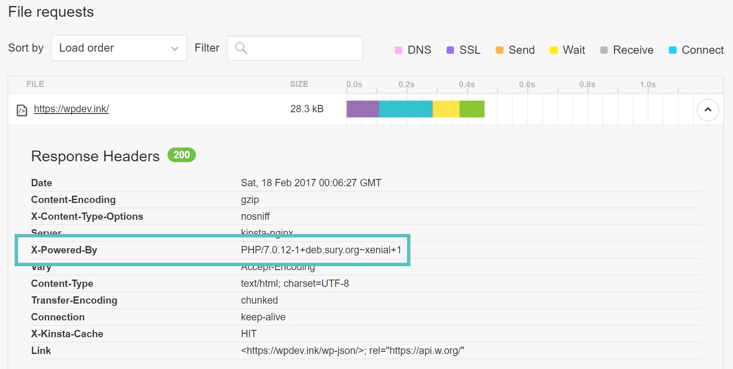
Task: Click the Response Headers heading
Action: click(x=95, y=156)
